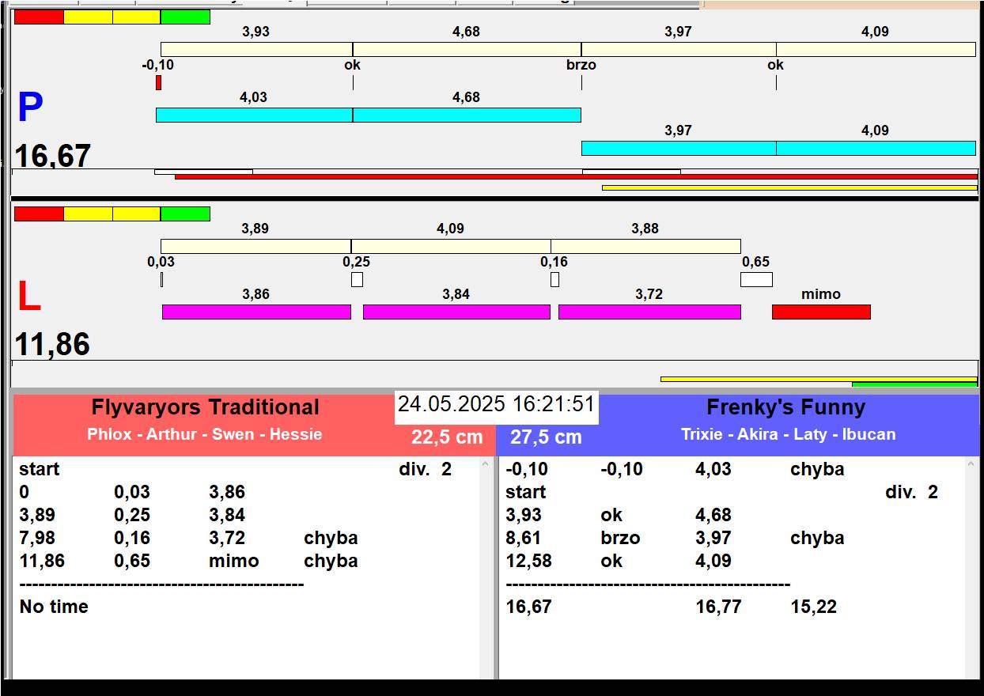Select the Flyvaryors Traditional team header

point(205,407)
